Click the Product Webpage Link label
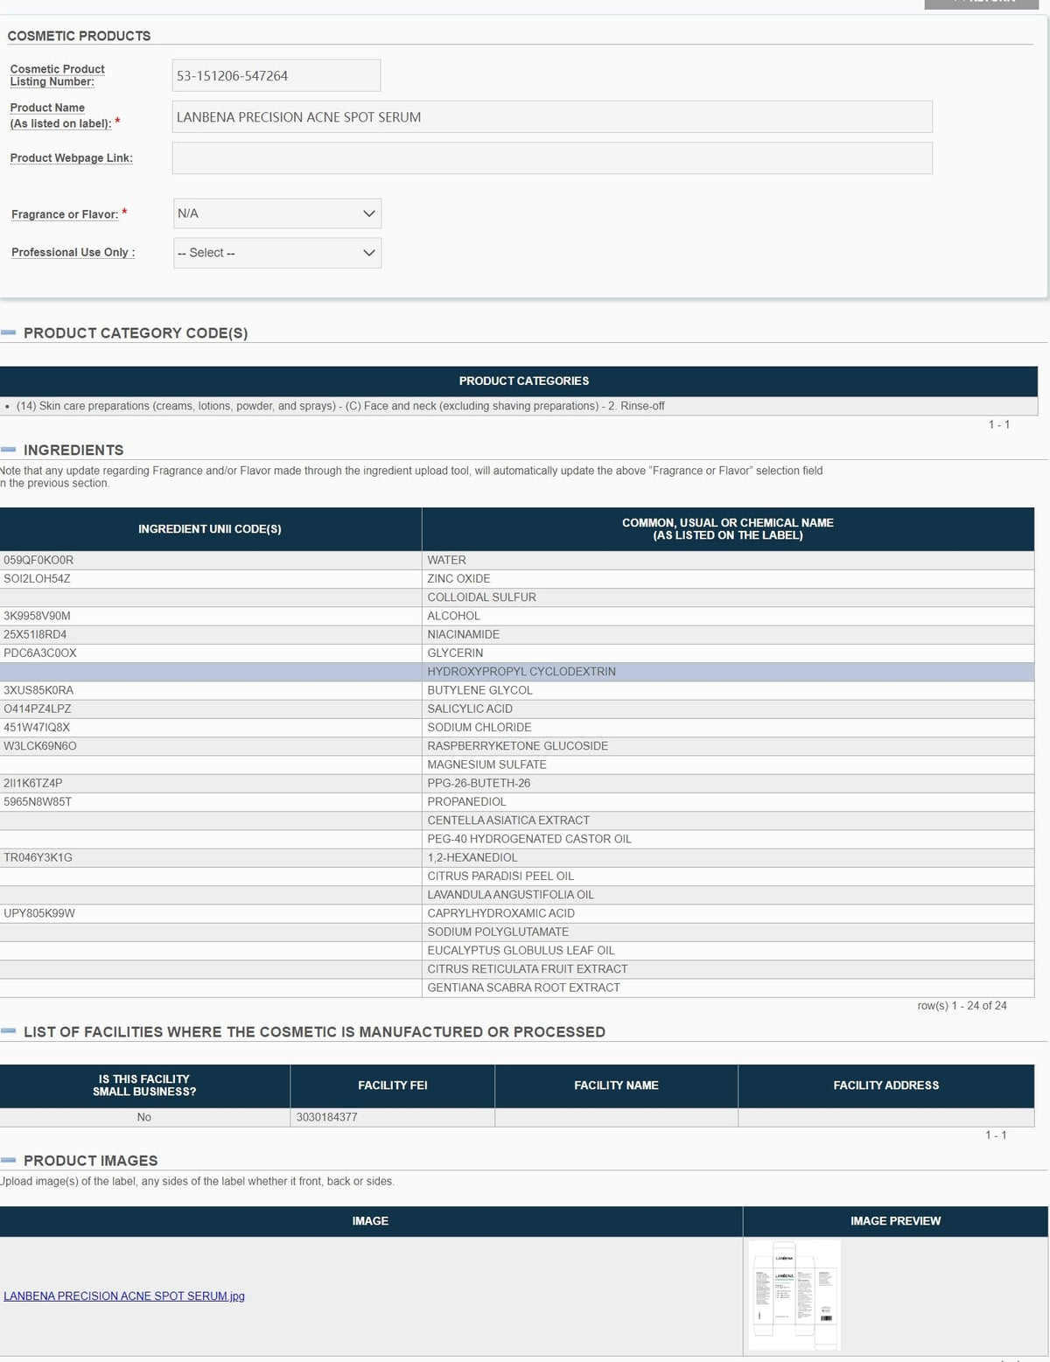This screenshot has width=1050, height=1362. point(72,158)
